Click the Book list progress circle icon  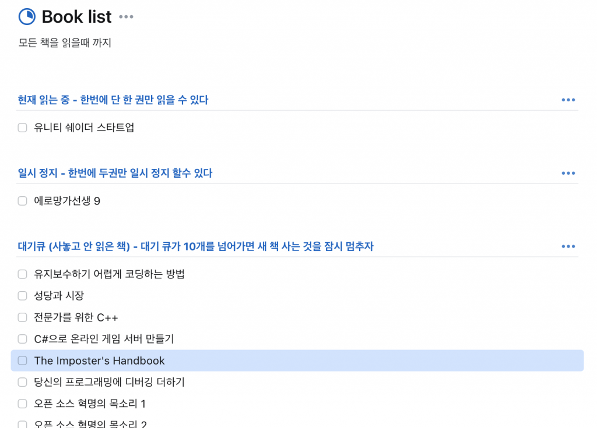[x=27, y=17]
